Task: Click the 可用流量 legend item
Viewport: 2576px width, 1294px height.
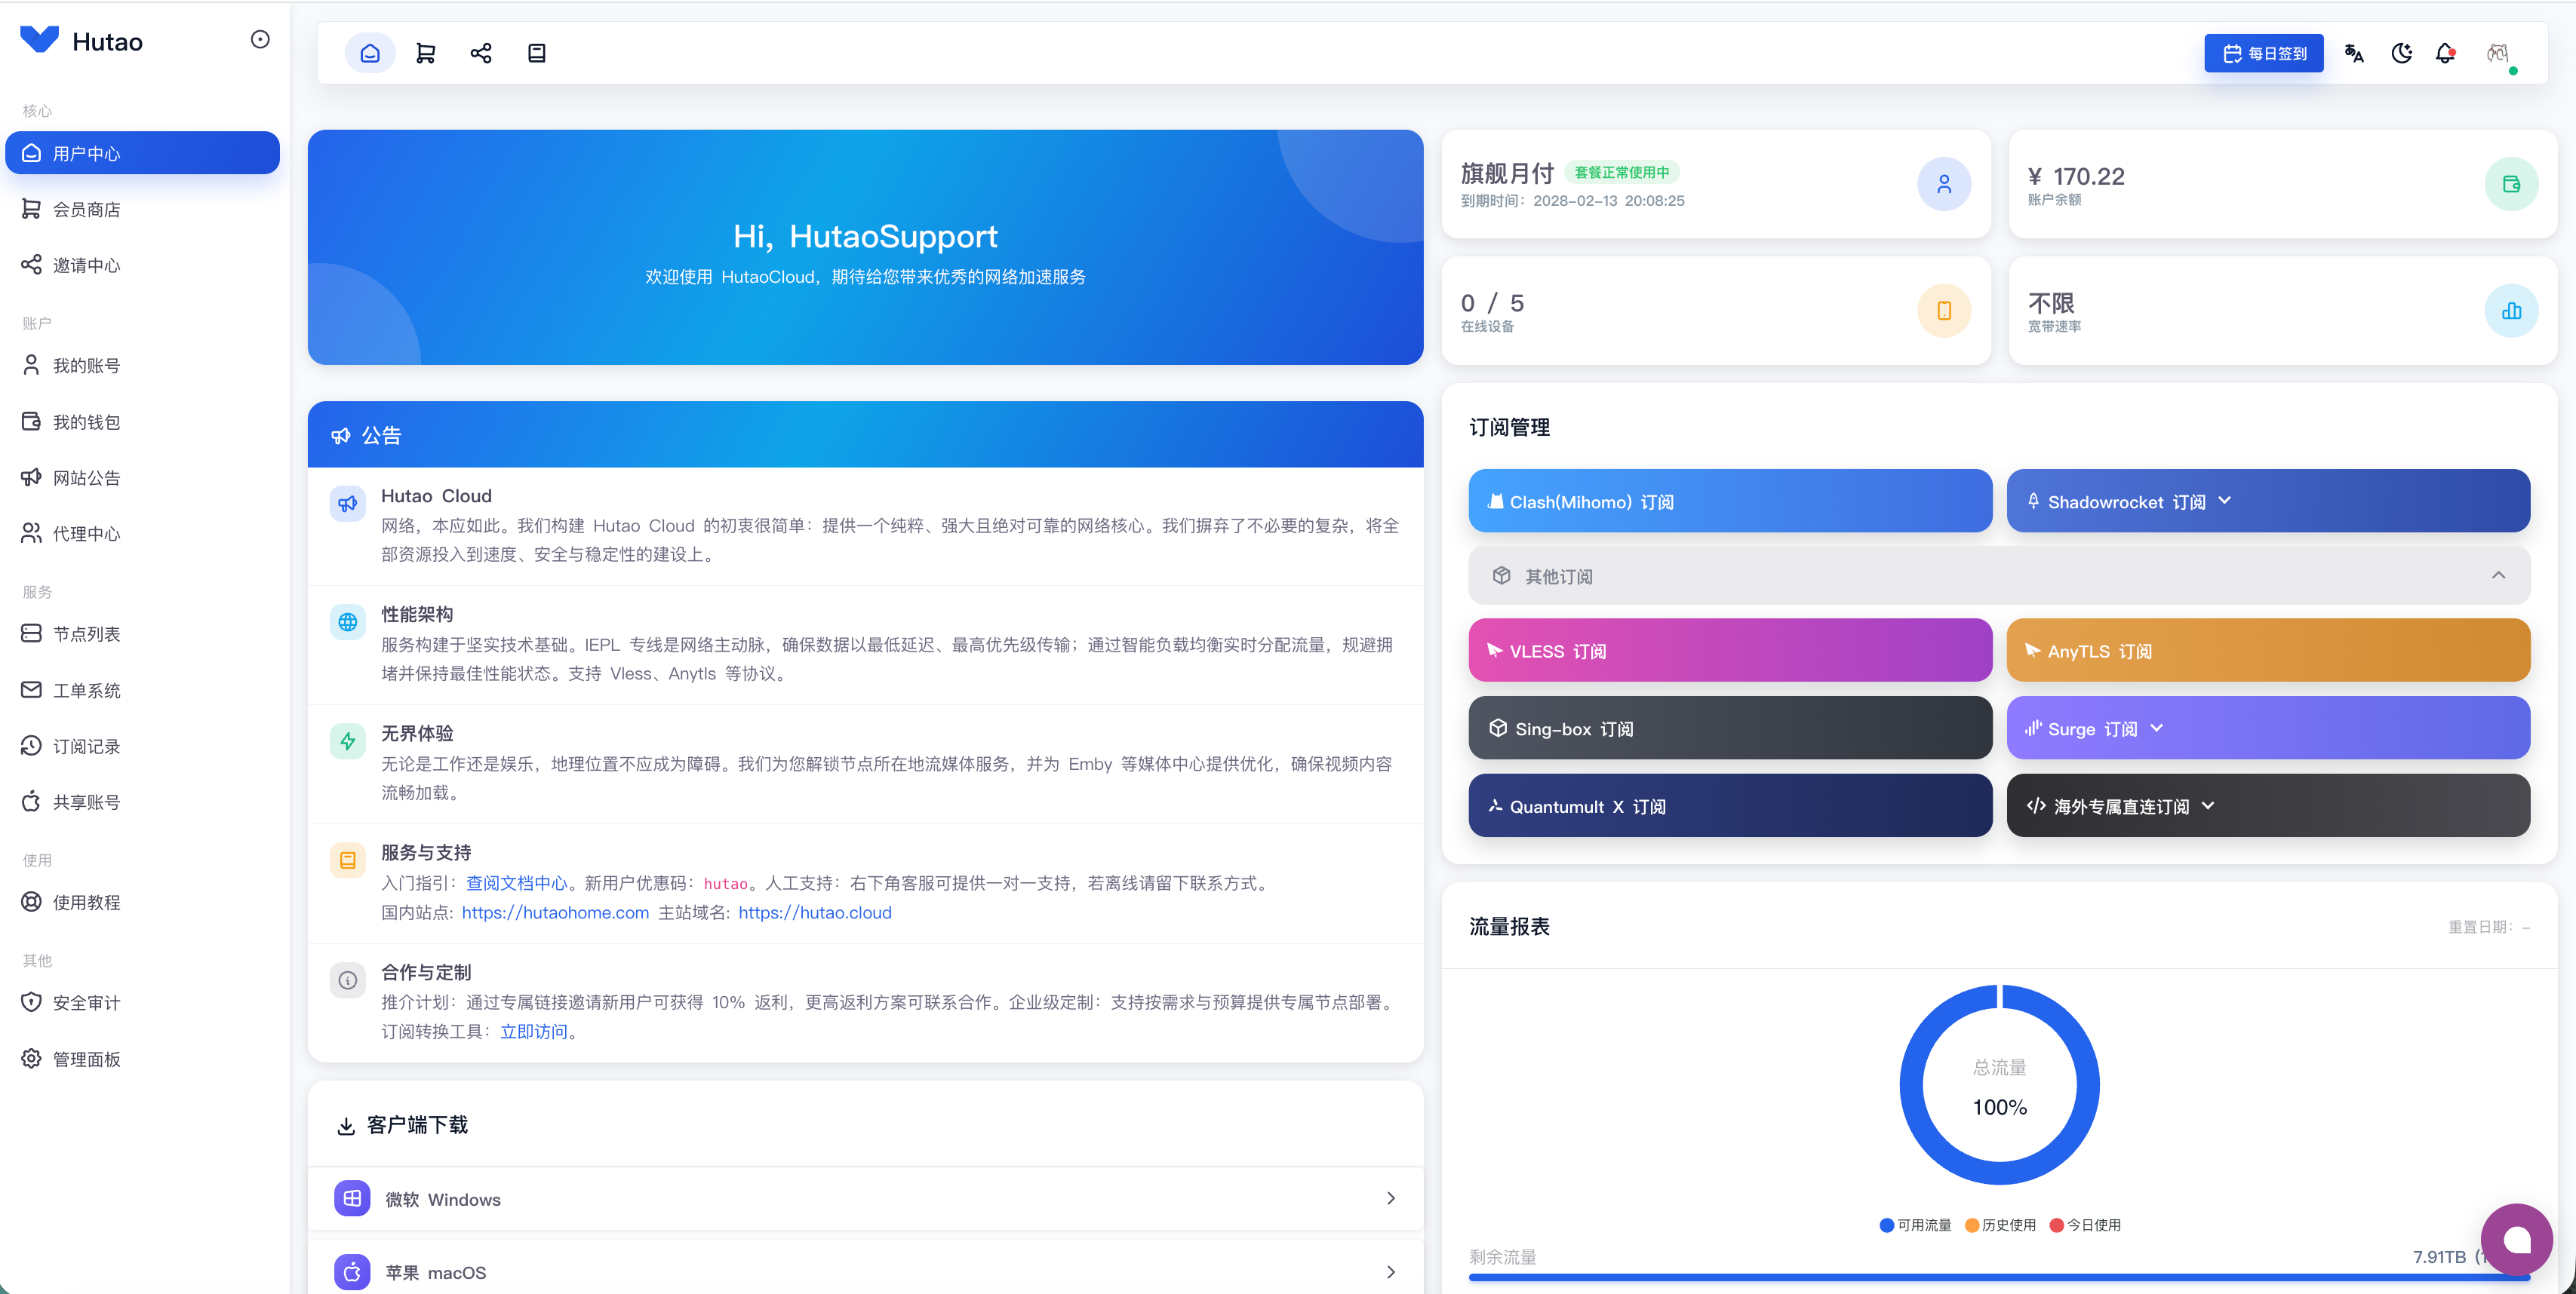Action: coord(1915,1225)
